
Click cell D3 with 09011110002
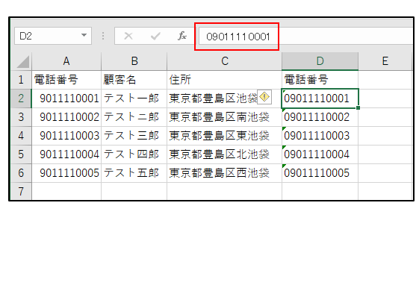tap(320, 117)
